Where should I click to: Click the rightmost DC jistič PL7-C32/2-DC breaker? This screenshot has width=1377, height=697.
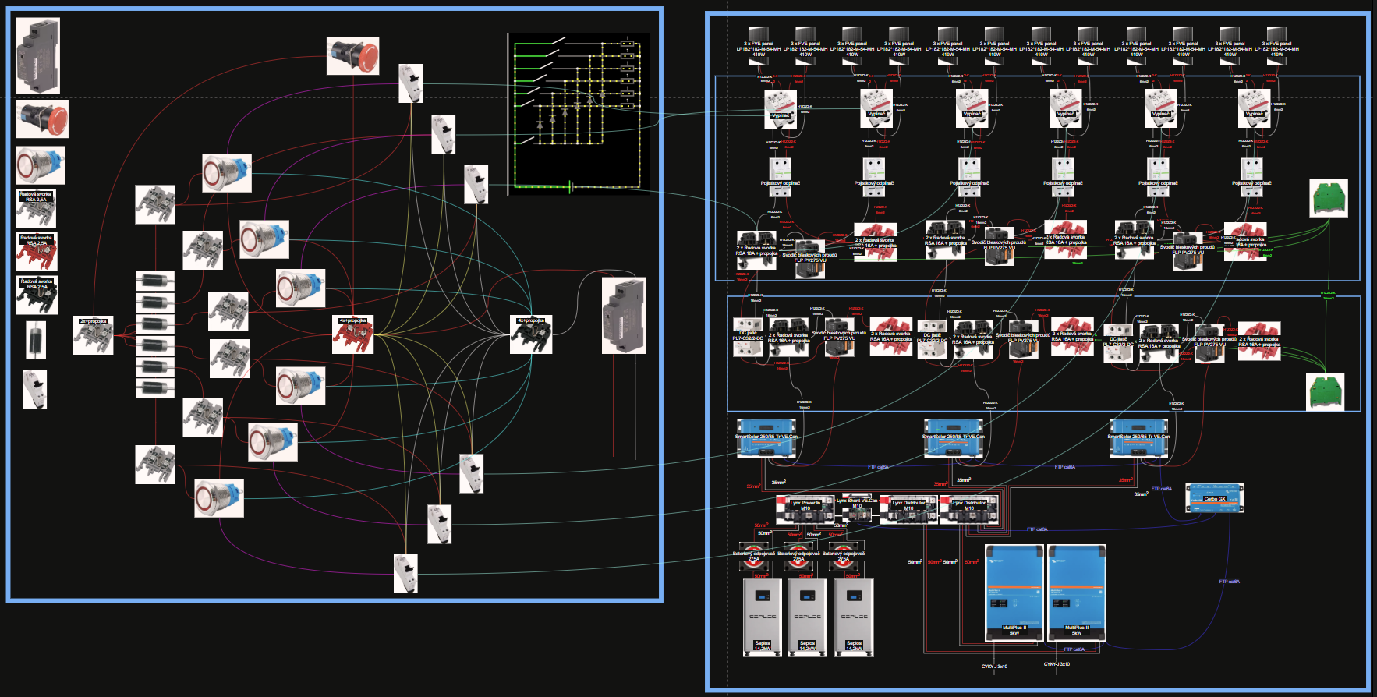pyautogui.click(x=1118, y=343)
